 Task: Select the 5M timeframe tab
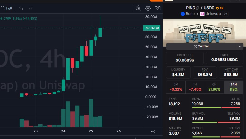coord(176,87)
